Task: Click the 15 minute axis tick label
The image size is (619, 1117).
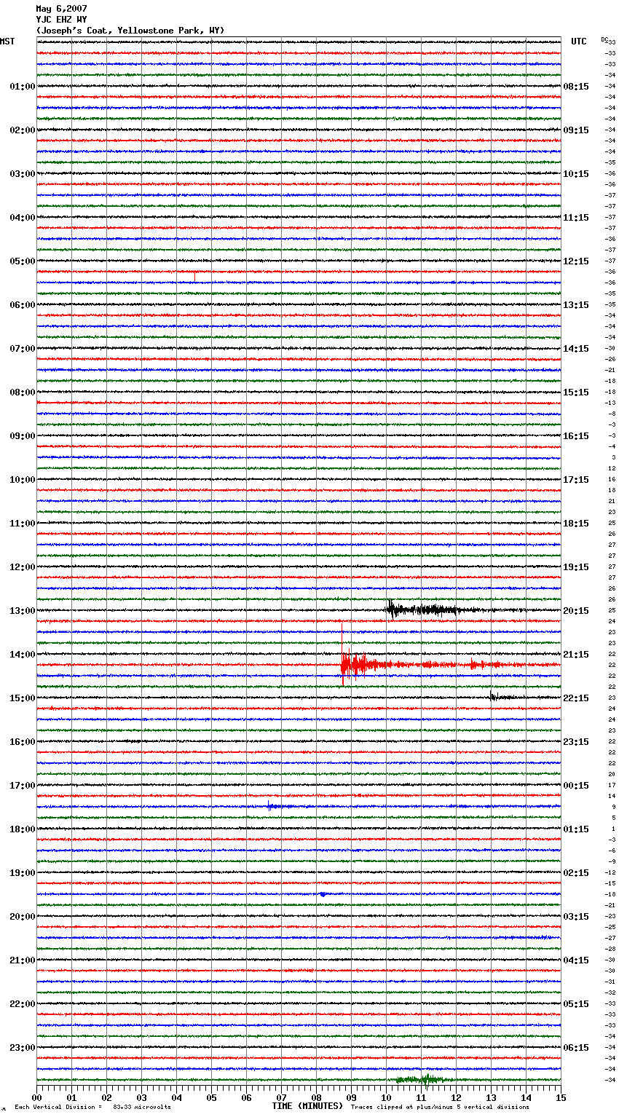Action: click(561, 1097)
